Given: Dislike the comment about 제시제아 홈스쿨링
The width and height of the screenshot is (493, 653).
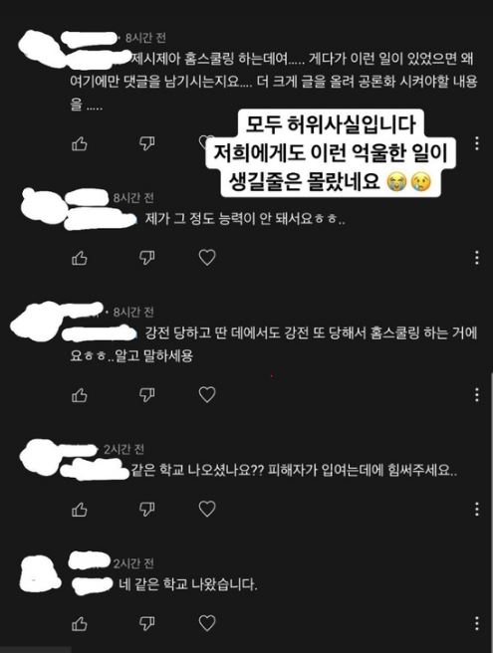Looking at the screenshot, I should (146, 143).
